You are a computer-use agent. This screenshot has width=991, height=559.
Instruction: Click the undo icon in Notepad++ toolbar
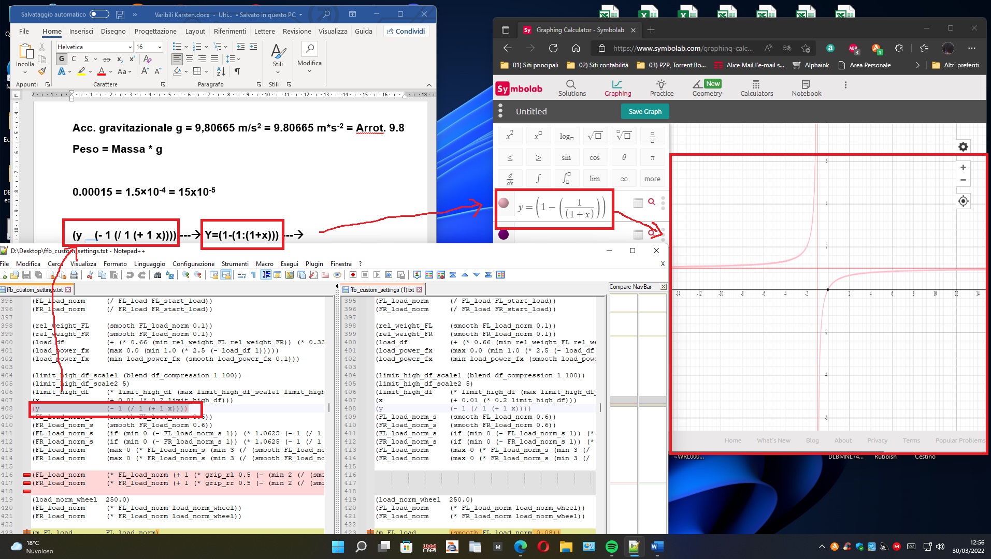130,275
